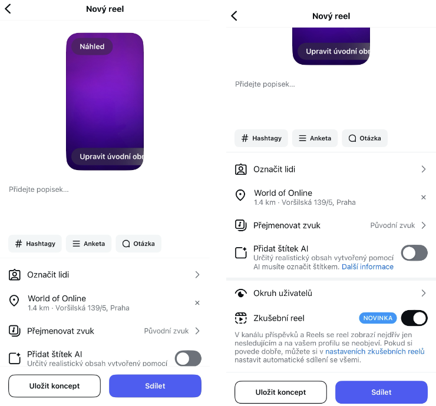Open Původní zvuk chevron on right screen
The image size is (436, 406).
tap(423, 225)
